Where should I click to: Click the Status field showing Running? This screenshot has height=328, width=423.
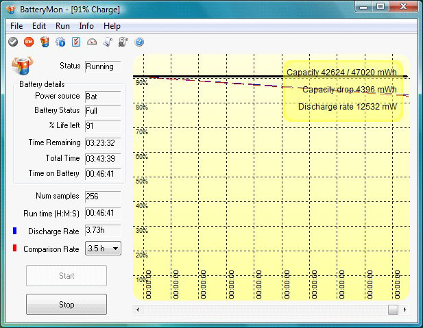pos(103,66)
